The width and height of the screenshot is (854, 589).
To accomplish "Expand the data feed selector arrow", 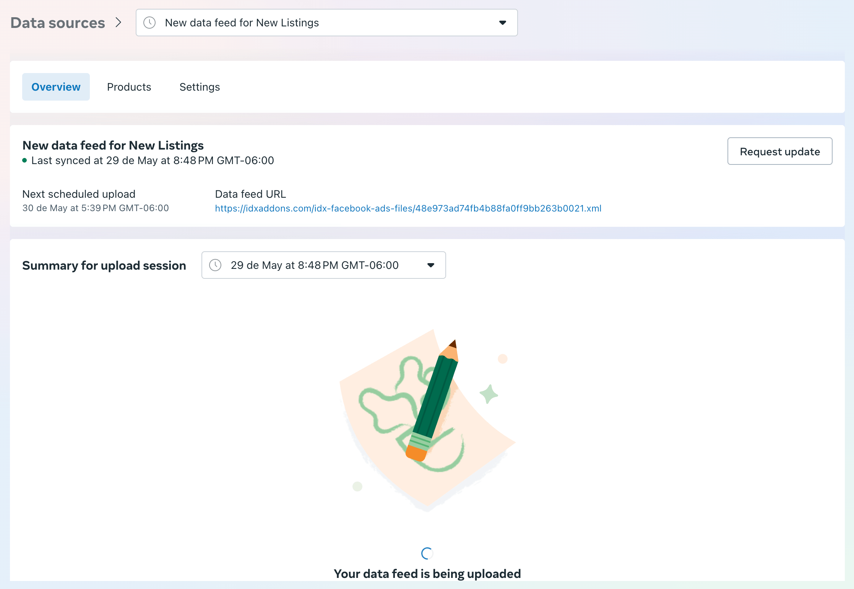I will 503,23.
